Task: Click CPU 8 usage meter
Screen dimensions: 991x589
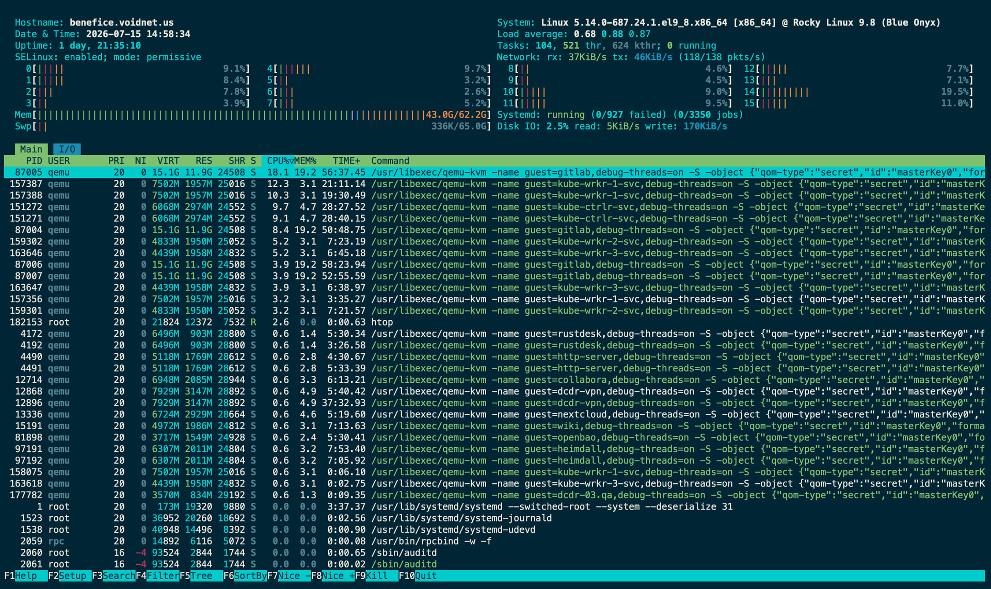Action: [x=620, y=69]
